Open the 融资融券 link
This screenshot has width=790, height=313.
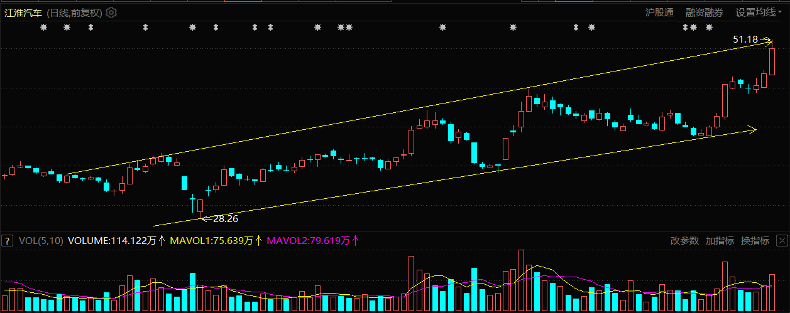point(705,13)
